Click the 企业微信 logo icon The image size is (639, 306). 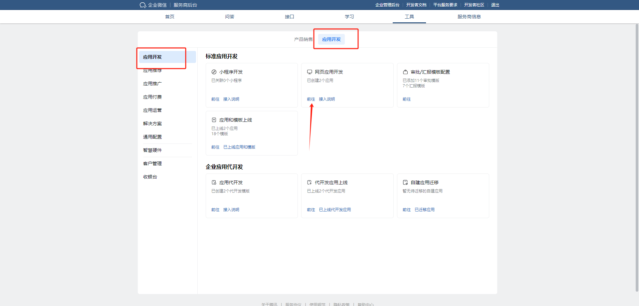pyautogui.click(x=143, y=5)
